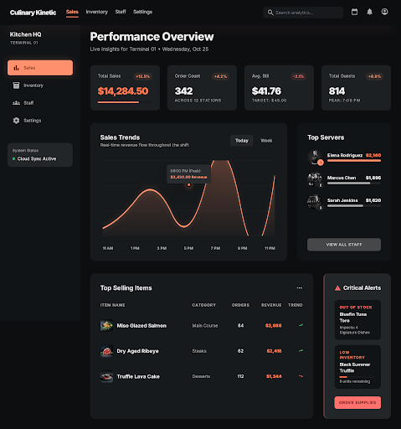Select Settings in the sidebar
This screenshot has height=429, width=401.
pyautogui.click(x=40, y=121)
